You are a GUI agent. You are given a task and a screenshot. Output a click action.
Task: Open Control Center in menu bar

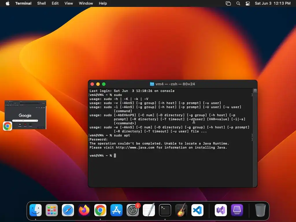click(x=248, y=3)
